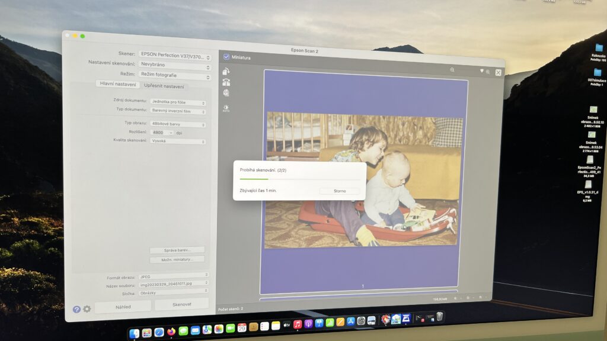Open Název souboru dropdown field
This screenshot has width=607, height=341.
point(174,284)
